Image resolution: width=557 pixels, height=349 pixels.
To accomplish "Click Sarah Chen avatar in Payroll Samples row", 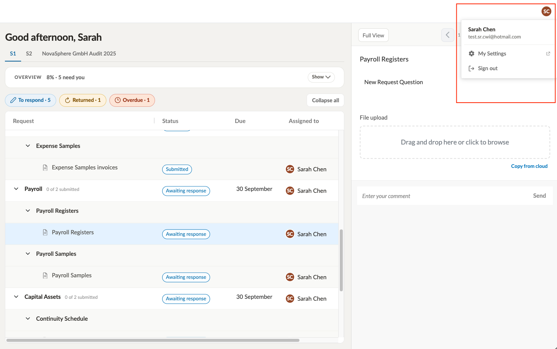I will coord(290,277).
